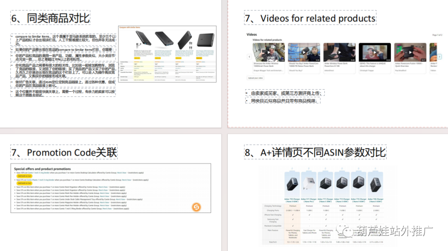Click the "iPhone Fast Charging" row label
Screen dimensions: 448x251
tap(273, 214)
